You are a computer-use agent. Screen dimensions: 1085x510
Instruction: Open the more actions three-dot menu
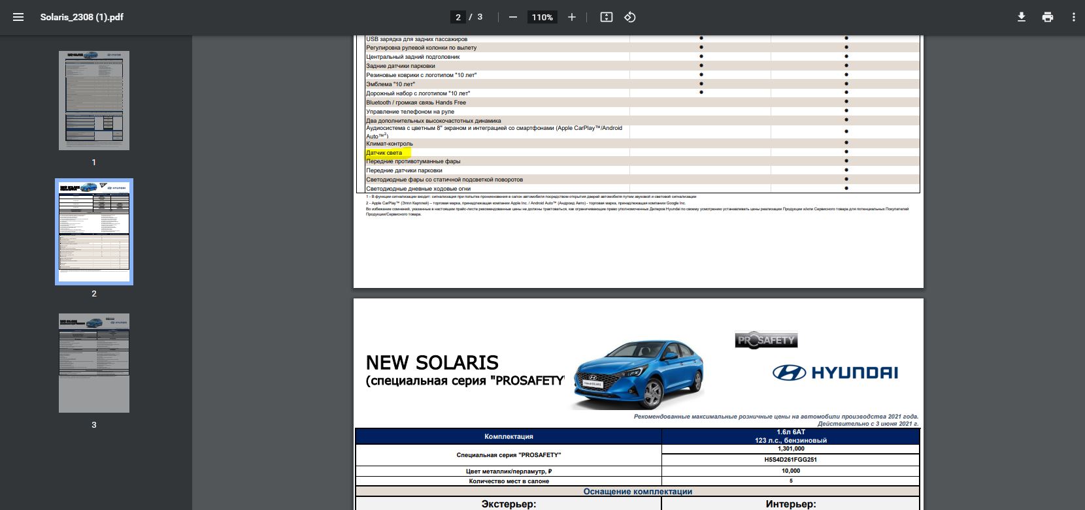[x=1073, y=17]
